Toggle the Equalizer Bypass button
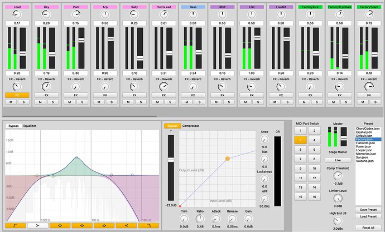The width and height of the screenshot is (385, 232). (x=13, y=126)
